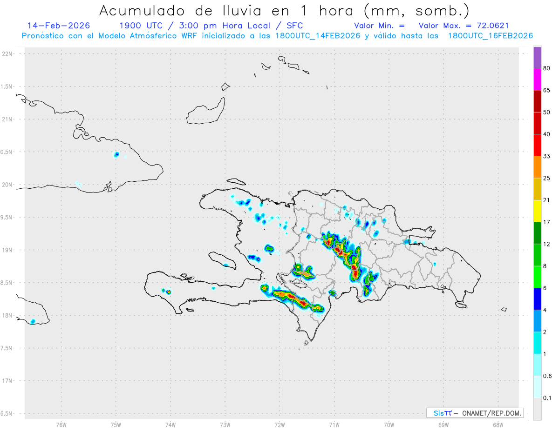Click the legend value '25'
This screenshot has height=431, width=559.
click(547, 178)
